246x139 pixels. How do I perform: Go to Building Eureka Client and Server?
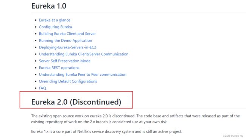click(67, 34)
